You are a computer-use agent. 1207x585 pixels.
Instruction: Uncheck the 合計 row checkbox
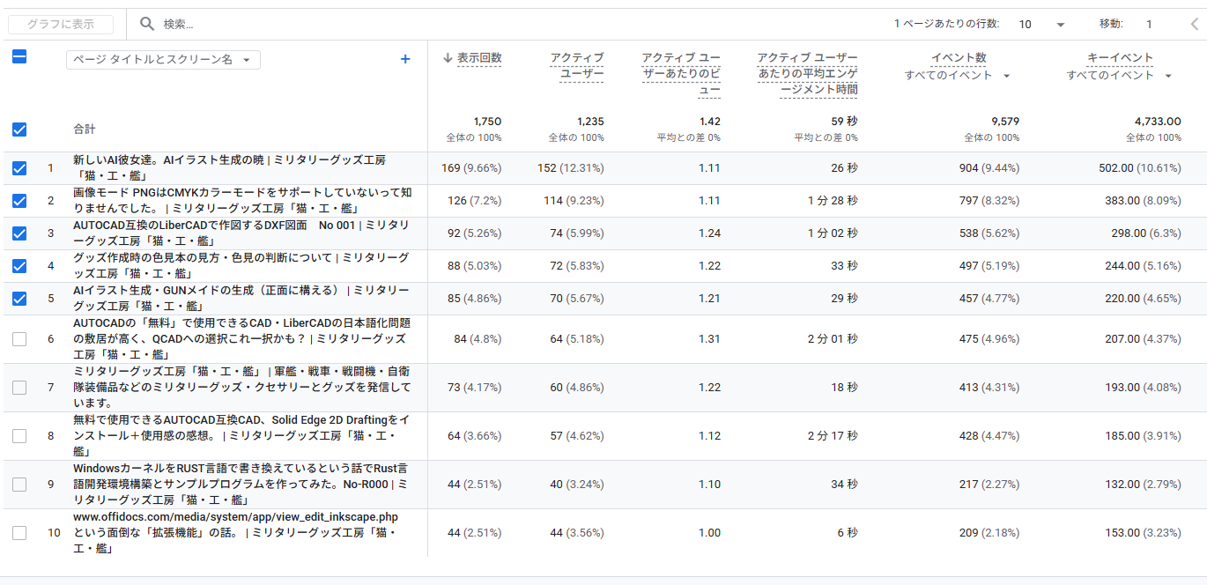[x=19, y=130]
